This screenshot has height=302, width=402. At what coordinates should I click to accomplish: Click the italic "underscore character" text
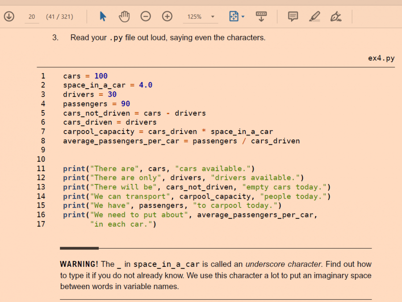click(x=283, y=264)
